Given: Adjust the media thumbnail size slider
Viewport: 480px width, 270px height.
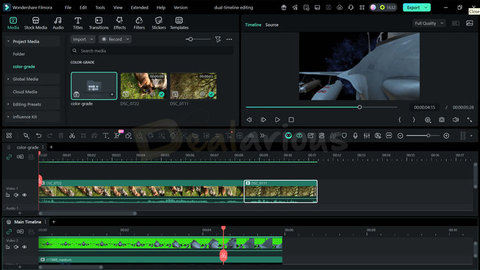Looking at the screenshot, I should 191,39.
